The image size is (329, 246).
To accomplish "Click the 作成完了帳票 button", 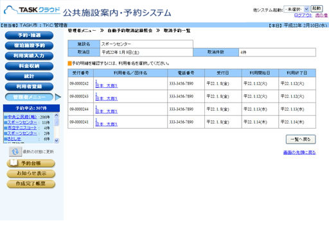I will pos(31,184).
